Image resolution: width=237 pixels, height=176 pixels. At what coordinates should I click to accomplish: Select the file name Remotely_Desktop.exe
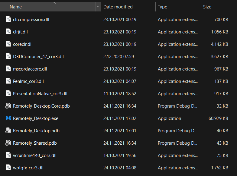(36, 118)
